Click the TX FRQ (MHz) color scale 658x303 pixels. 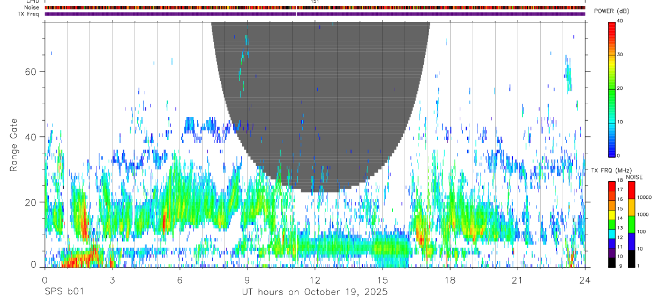pos(611,224)
